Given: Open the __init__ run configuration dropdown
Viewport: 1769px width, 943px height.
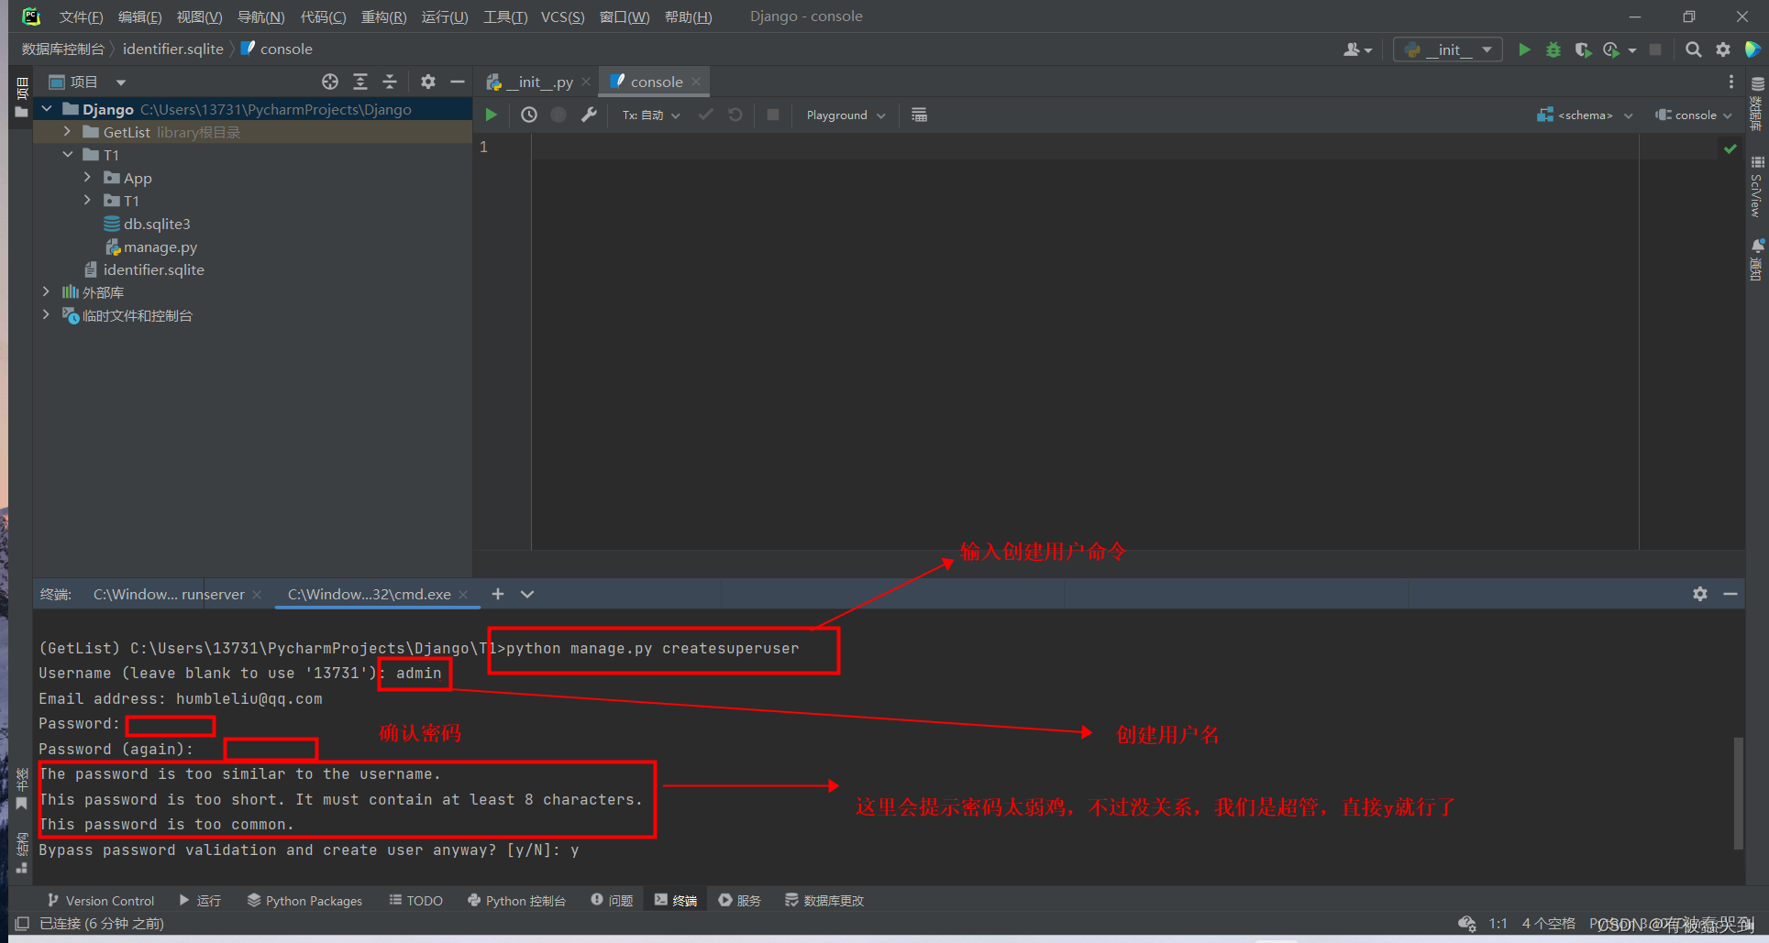Looking at the screenshot, I should (1448, 49).
